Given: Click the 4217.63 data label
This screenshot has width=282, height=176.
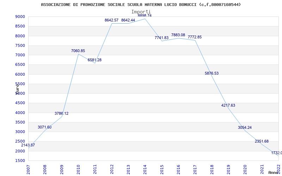Looking at the screenshot, I should 228,105.
